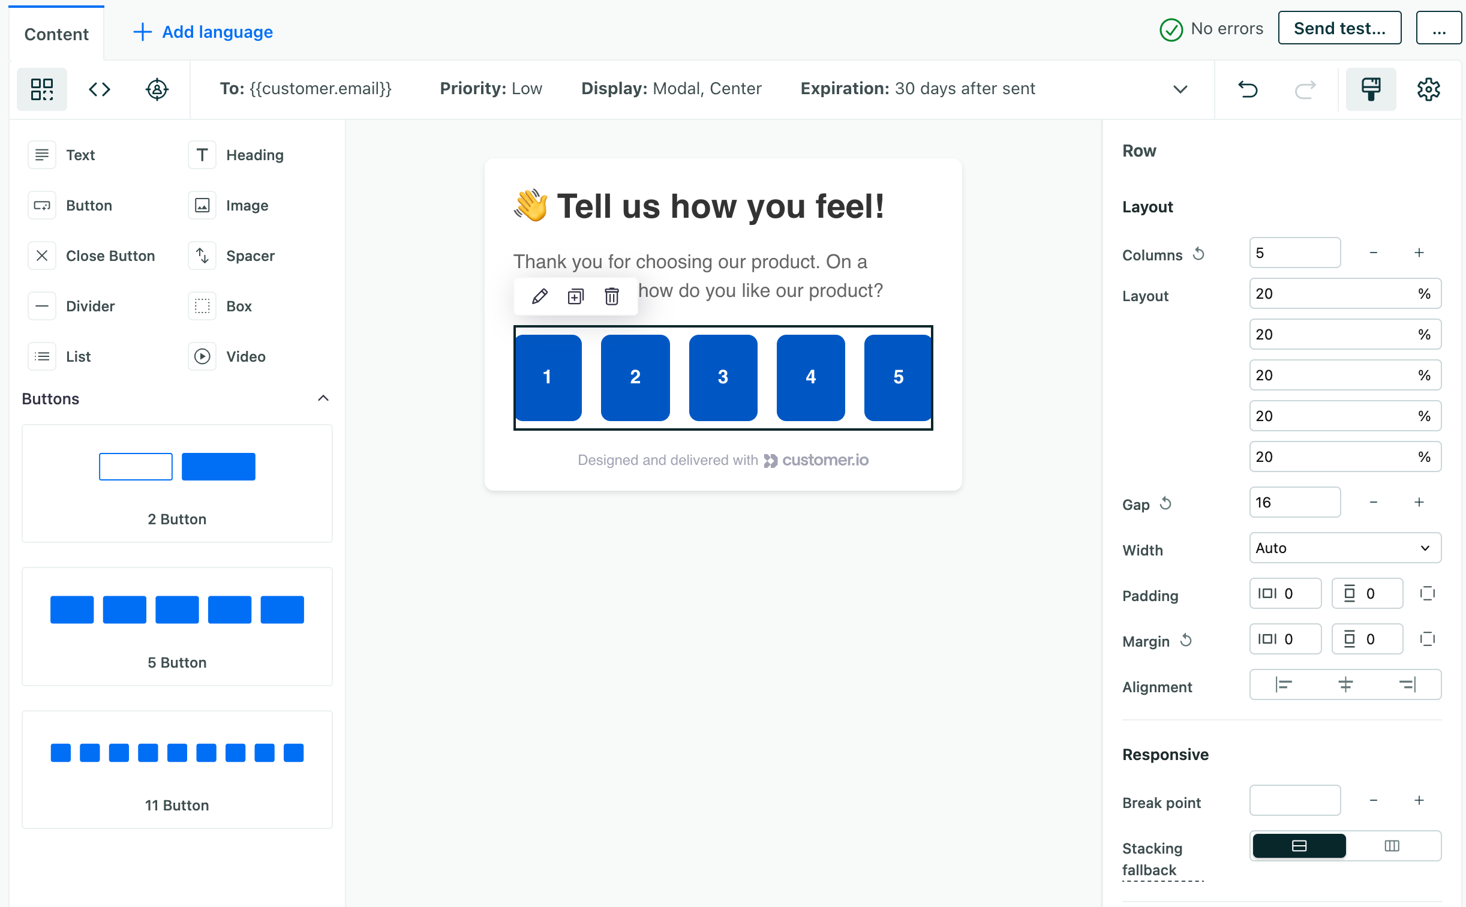Delete the selected row with trash icon

click(611, 296)
